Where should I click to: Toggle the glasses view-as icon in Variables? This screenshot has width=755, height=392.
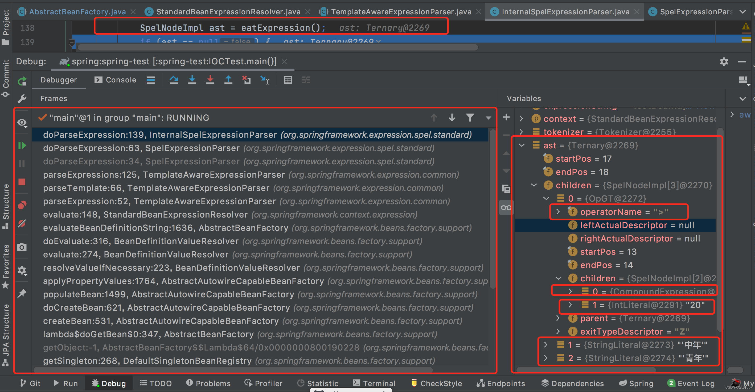tap(506, 208)
